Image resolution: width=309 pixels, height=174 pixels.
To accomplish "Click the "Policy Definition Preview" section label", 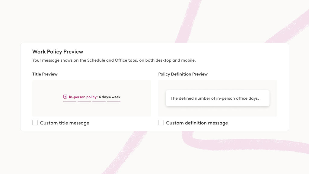I will point(183,74).
